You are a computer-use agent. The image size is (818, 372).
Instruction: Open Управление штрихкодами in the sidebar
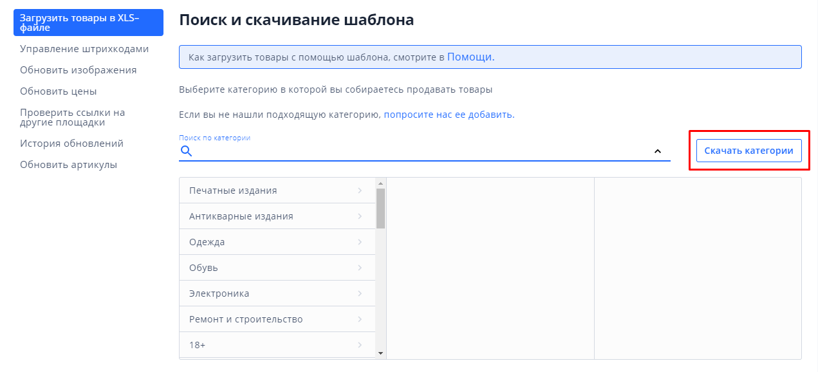point(84,49)
